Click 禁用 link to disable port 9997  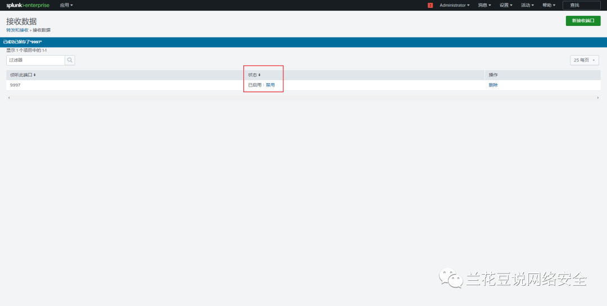coord(270,85)
